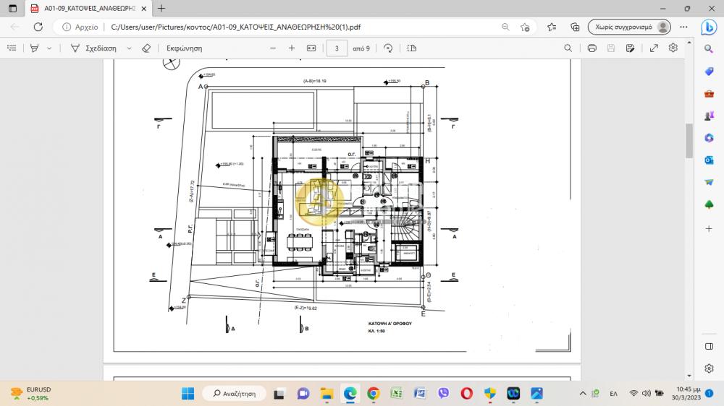Select the Eraser tool in PDF toolbar
This screenshot has height=406, width=724.
click(146, 48)
